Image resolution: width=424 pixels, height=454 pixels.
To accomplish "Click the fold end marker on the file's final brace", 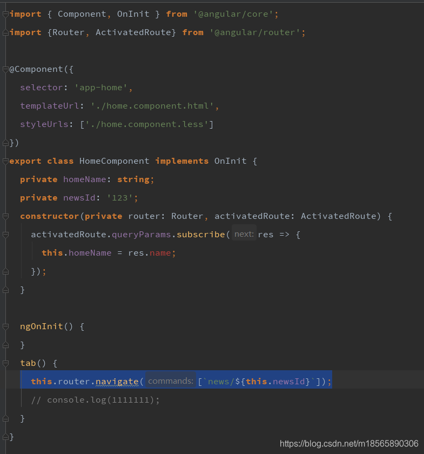I will click(x=5, y=437).
